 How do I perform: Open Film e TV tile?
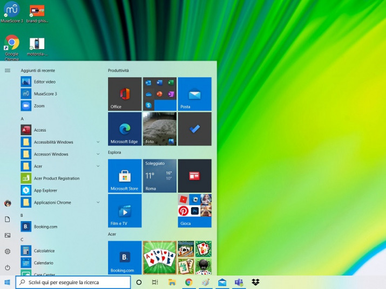pyautogui.click(x=125, y=211)
